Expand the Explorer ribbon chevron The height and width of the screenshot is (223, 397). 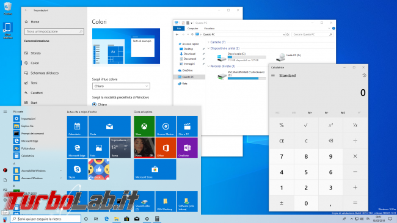point(329,28)
